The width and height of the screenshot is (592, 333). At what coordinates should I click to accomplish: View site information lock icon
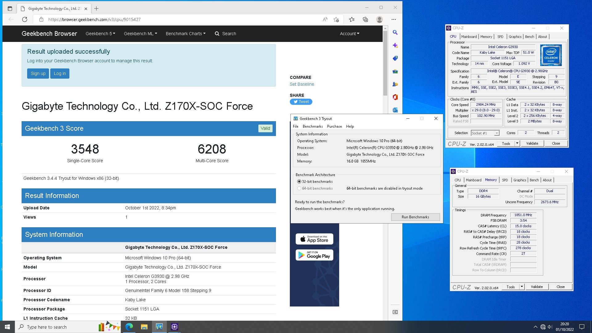[x=41, y=19]
